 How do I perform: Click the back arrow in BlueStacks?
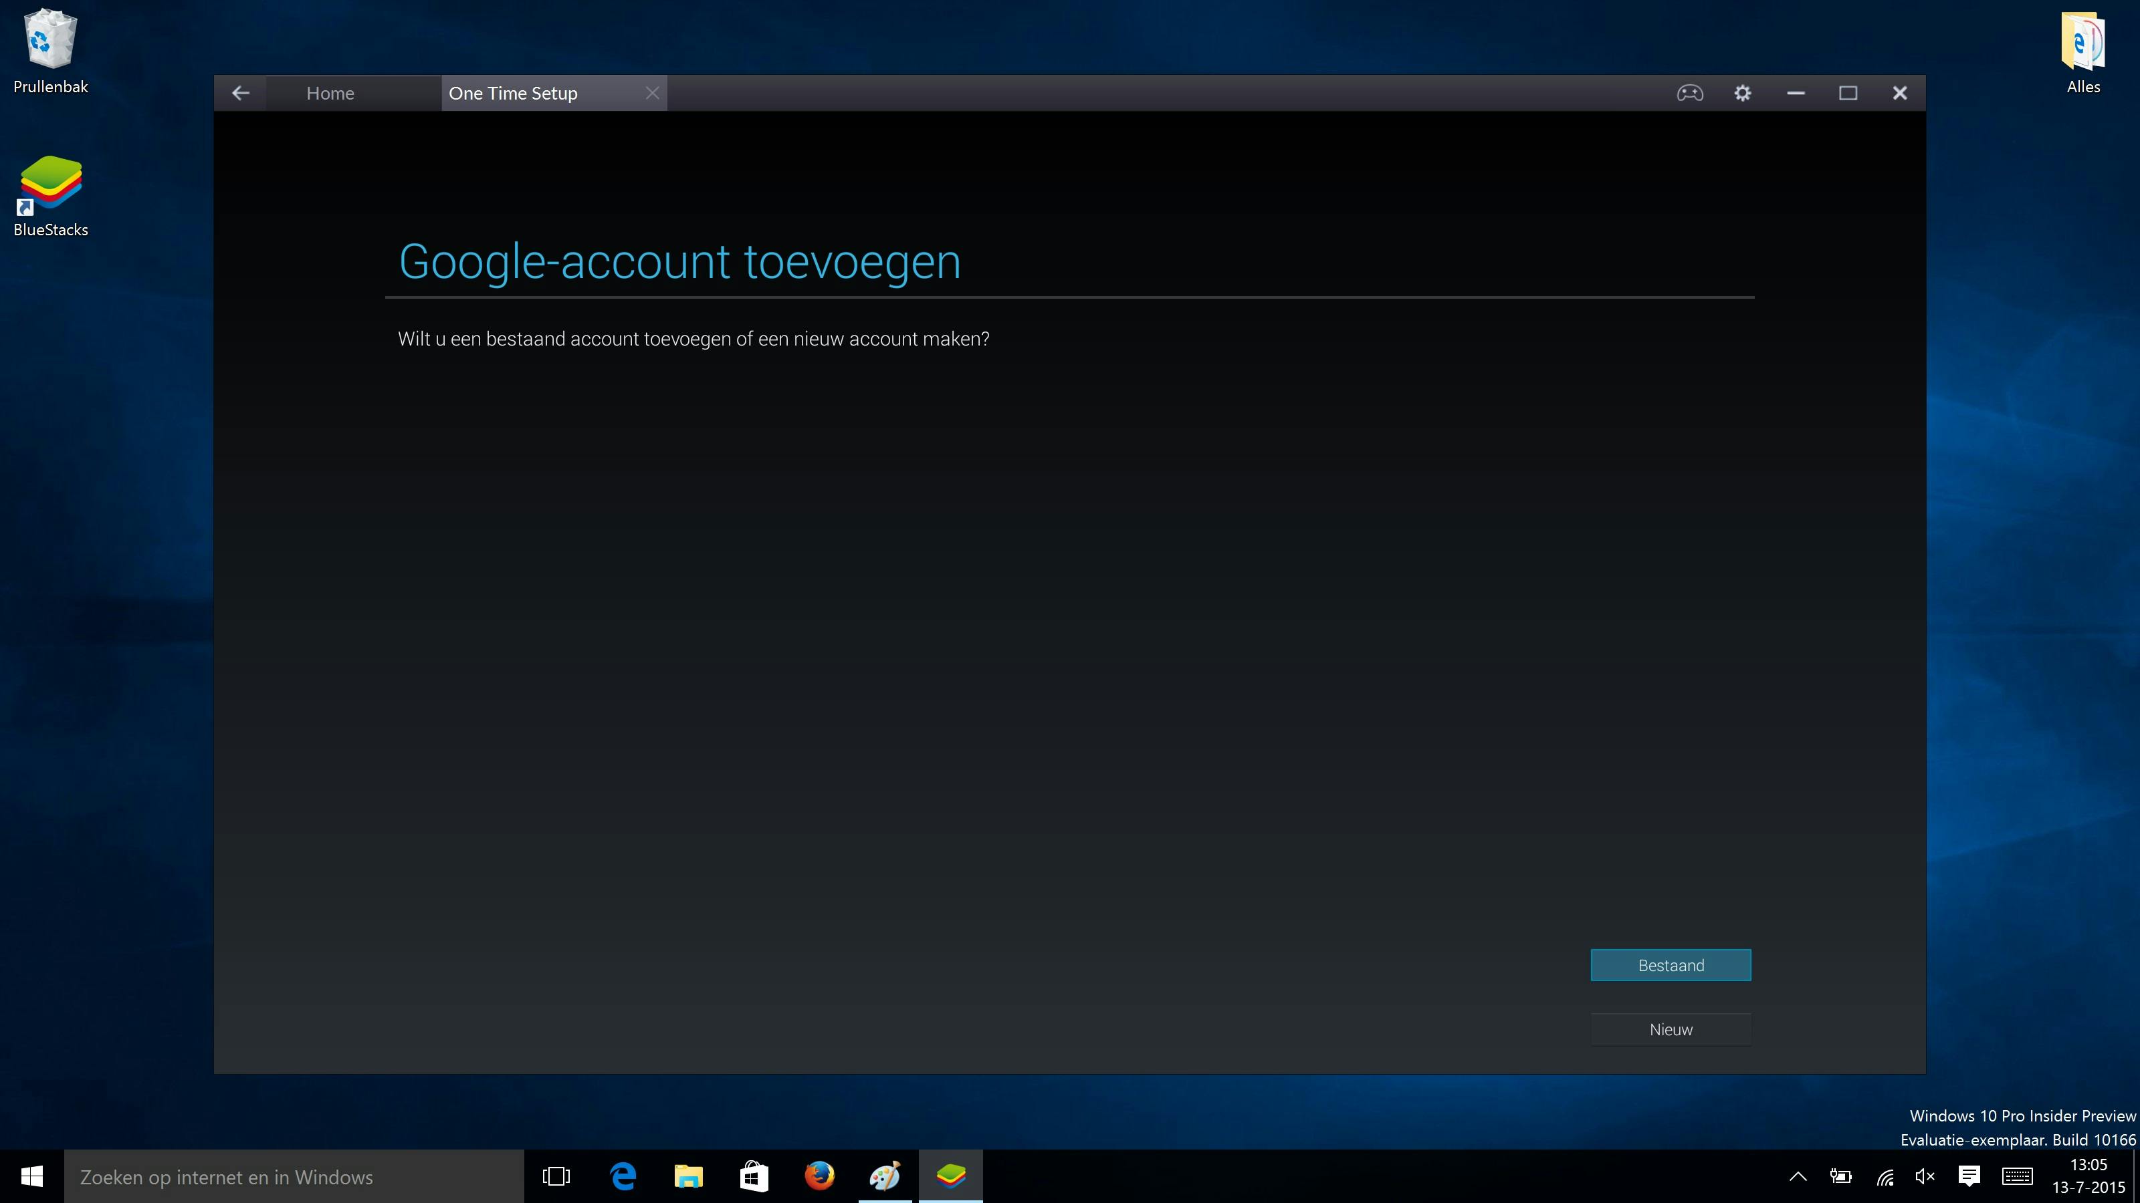point(241,93)
